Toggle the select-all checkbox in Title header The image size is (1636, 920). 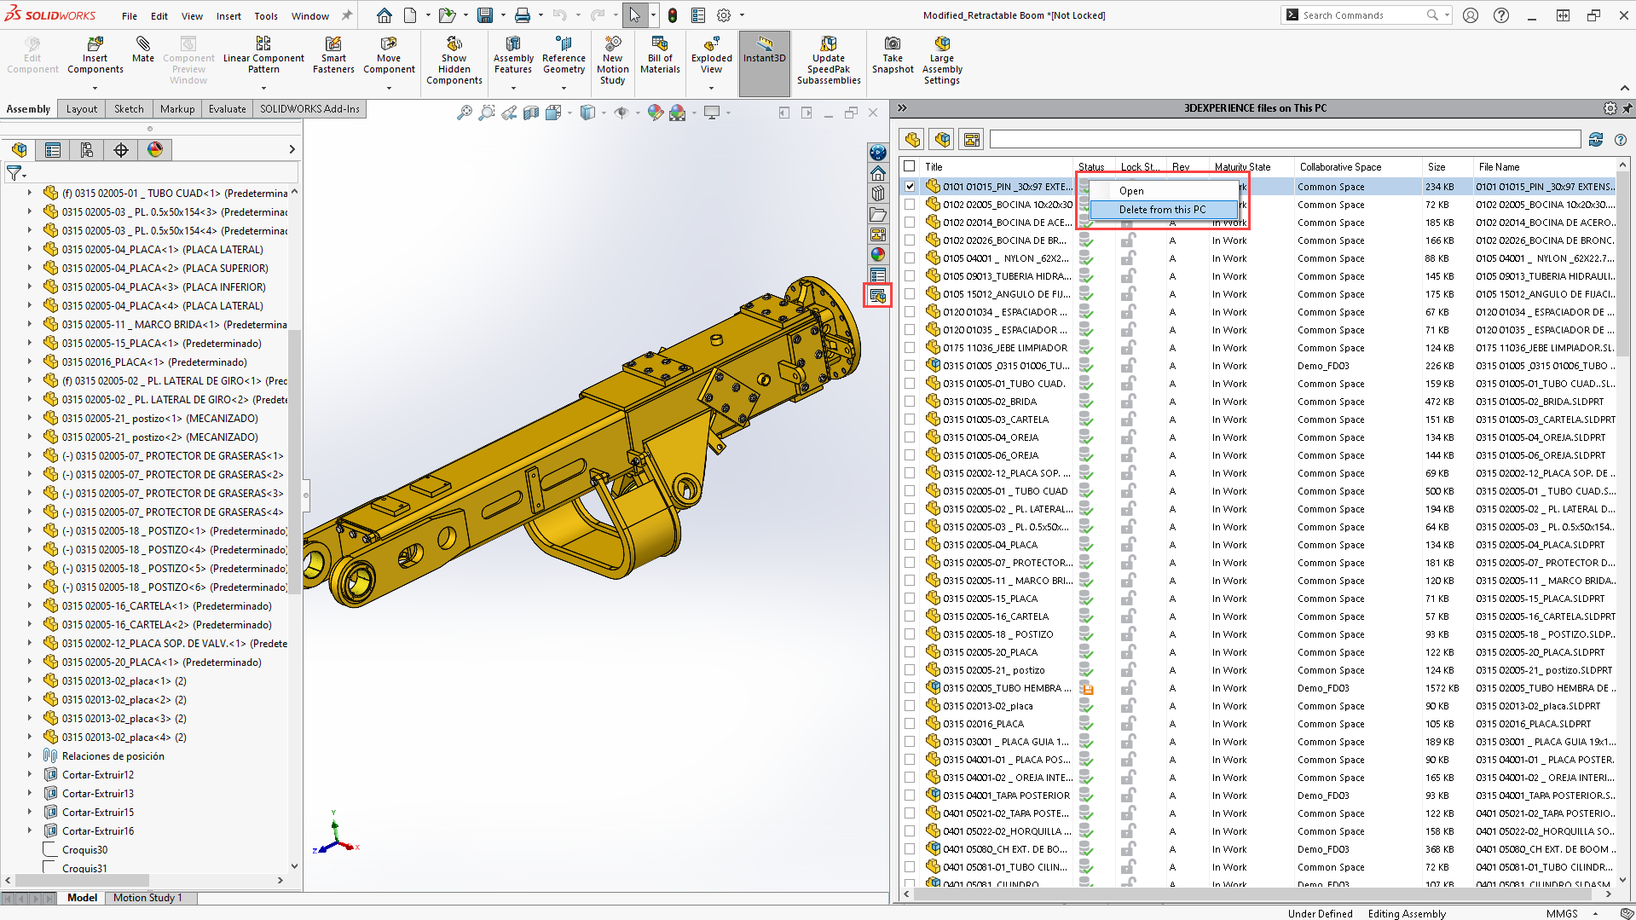point(910,167)
